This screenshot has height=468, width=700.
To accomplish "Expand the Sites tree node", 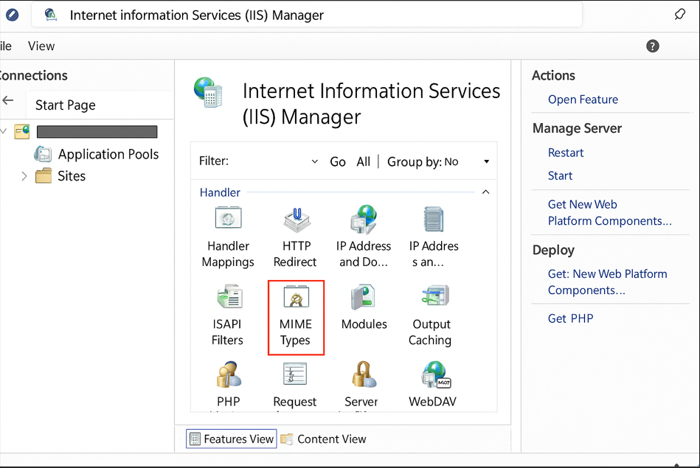I will (x=24, y=176).
